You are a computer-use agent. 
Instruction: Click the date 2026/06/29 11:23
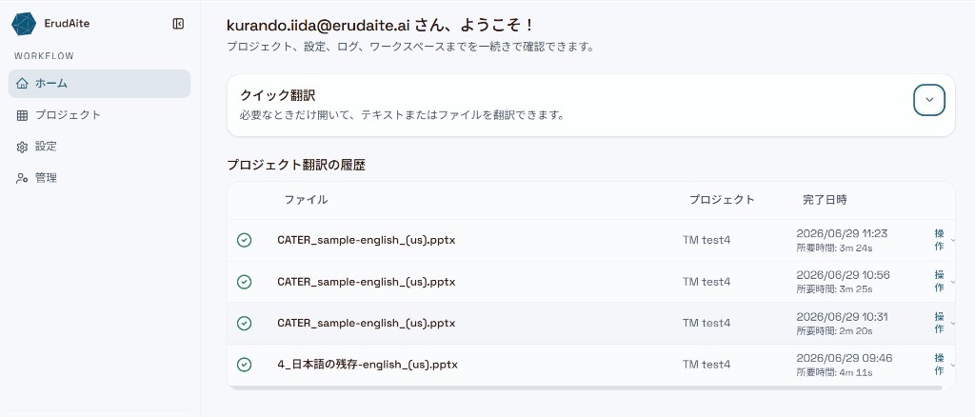point(842,233)
